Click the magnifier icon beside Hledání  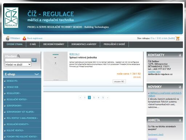click(x=19, y=56)
